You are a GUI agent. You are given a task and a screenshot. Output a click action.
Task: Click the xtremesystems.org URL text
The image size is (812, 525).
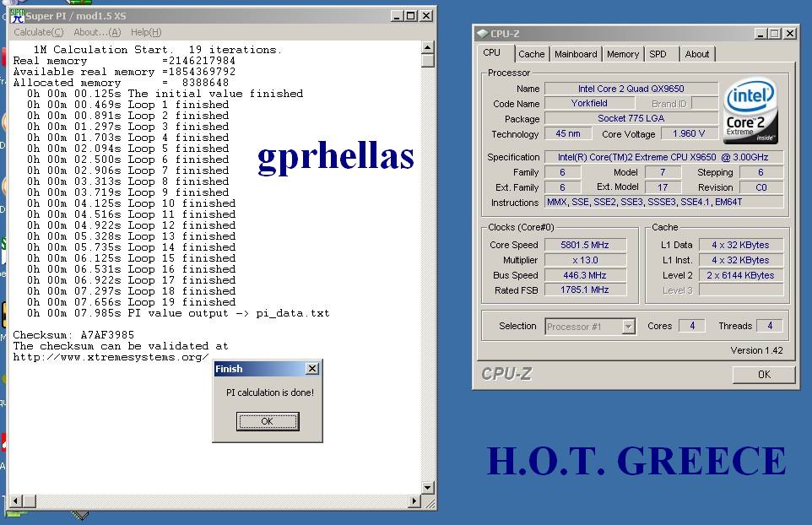[111, 357]
